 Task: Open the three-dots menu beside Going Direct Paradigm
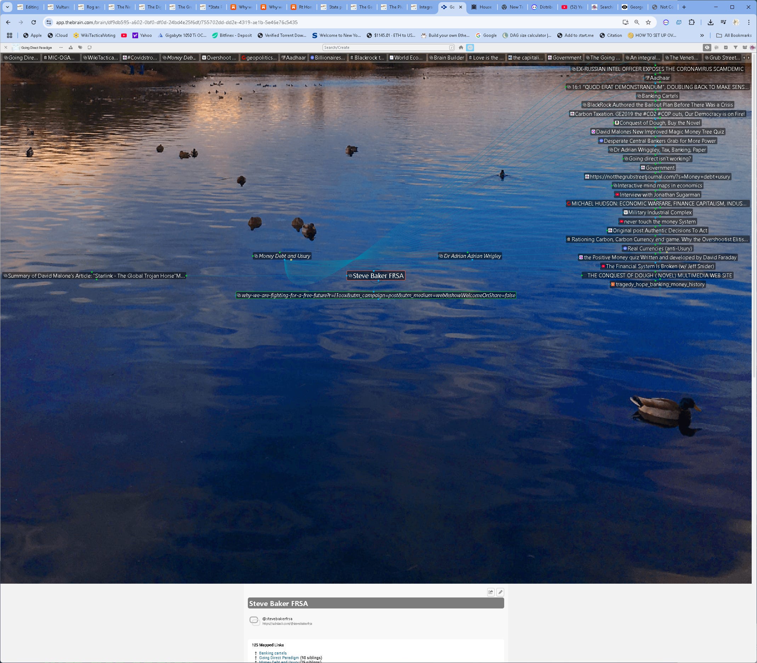[x=61, y=47]
